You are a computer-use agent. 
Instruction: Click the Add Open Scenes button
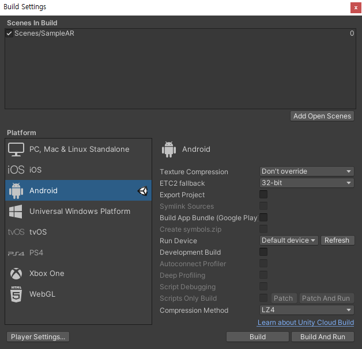tap(322, 116)
